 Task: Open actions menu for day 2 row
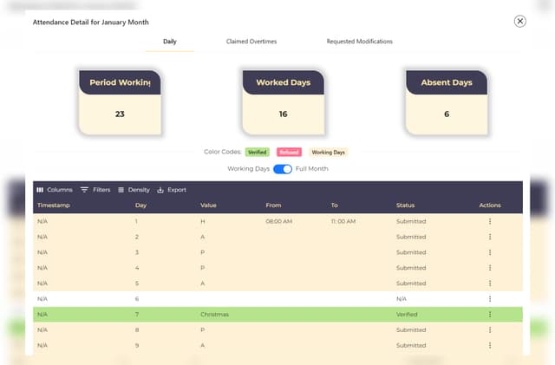490,237
